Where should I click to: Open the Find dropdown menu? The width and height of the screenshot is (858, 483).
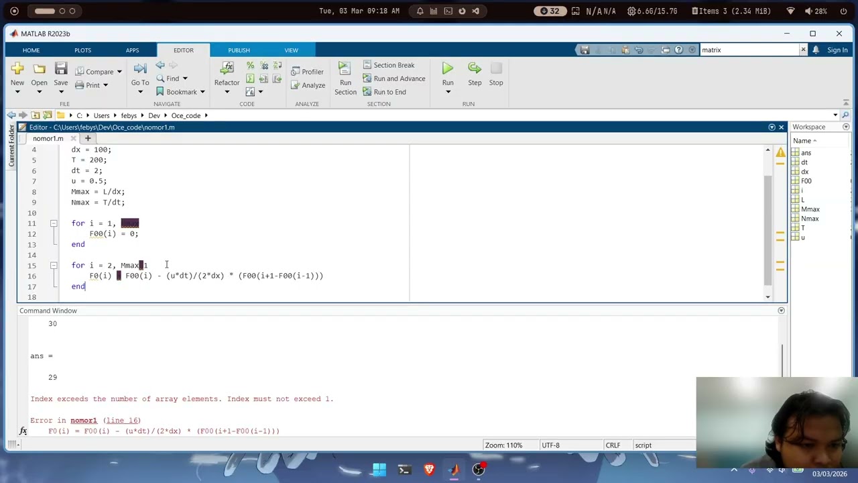(x=185, y=78)
